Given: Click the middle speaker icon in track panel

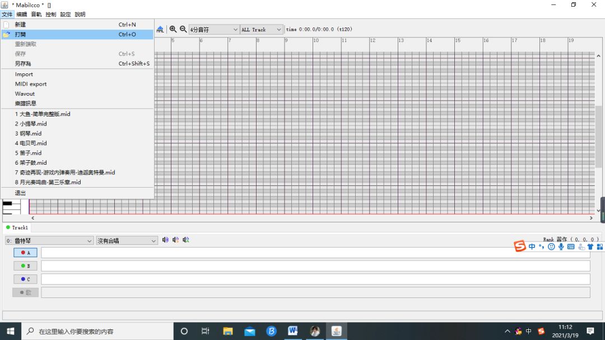Looking at the screenshot, I should tap(175, 240).
